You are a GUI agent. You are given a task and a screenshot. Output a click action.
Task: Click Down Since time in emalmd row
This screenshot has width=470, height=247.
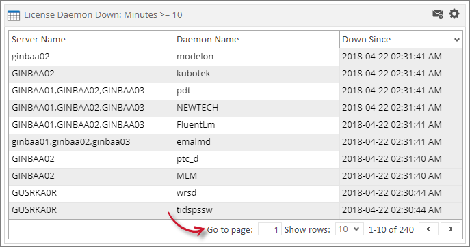[401, 142]
